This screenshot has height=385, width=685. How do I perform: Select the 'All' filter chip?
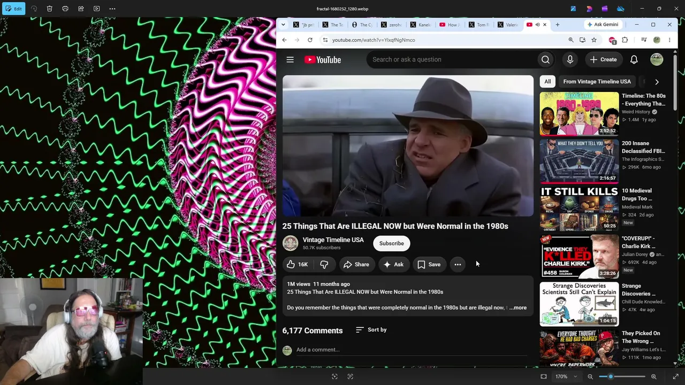pyautogui.click(x=547, y=82)
